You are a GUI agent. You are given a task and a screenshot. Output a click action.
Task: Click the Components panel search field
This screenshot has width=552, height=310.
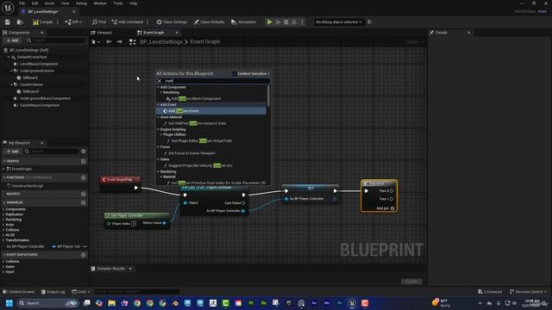pos(55,40)
